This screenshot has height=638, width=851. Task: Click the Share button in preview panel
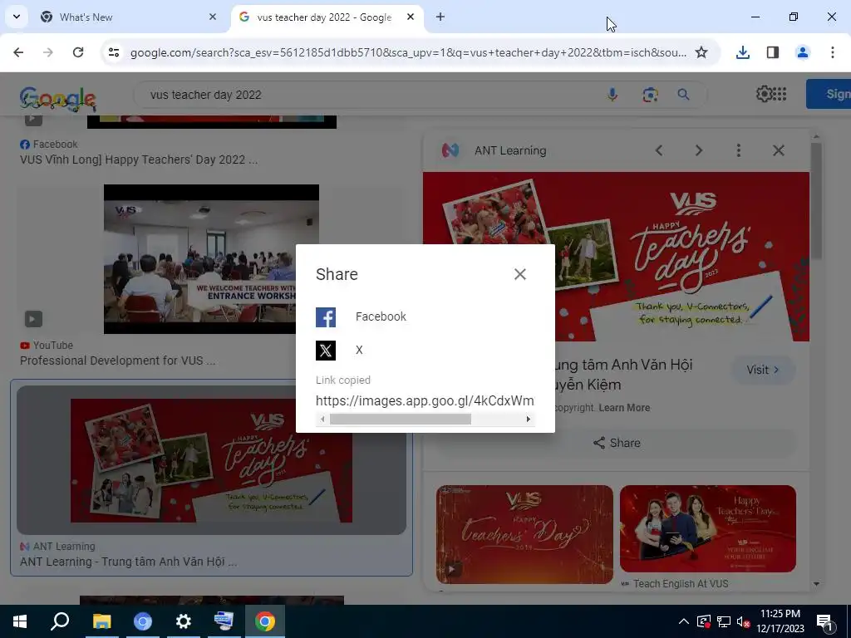(x=617, y=444)
